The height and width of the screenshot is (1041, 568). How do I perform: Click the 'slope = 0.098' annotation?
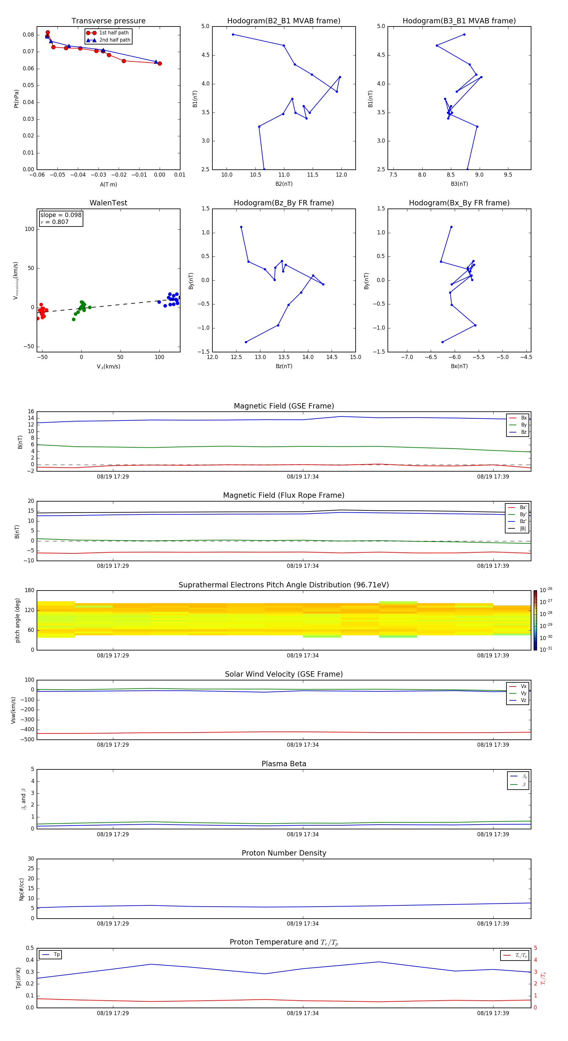(61, 215)
